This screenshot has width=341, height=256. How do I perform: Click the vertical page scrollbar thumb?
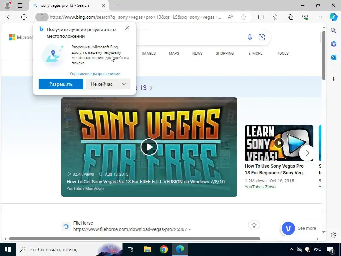324,56
